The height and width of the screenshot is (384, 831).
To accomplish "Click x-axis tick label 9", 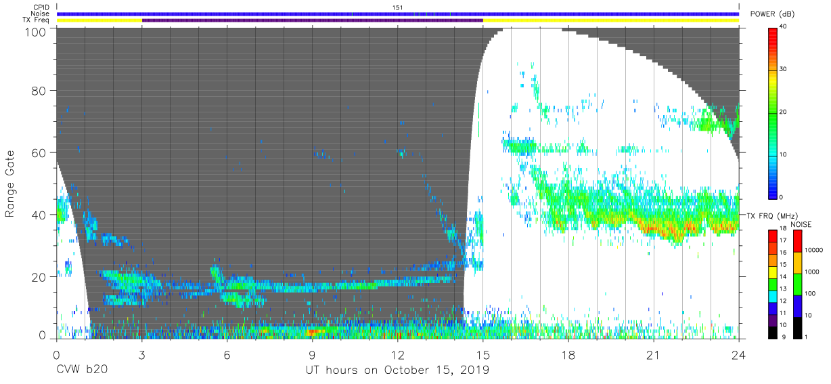I will coord(312,356).
